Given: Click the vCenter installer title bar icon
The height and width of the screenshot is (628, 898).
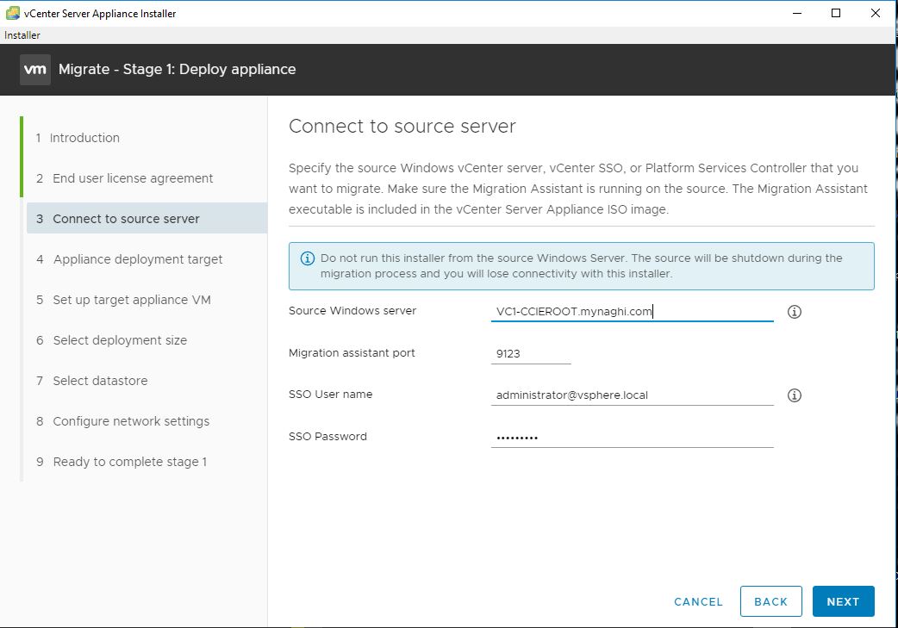Looking at the screenshot, I should tap(13, 13).
